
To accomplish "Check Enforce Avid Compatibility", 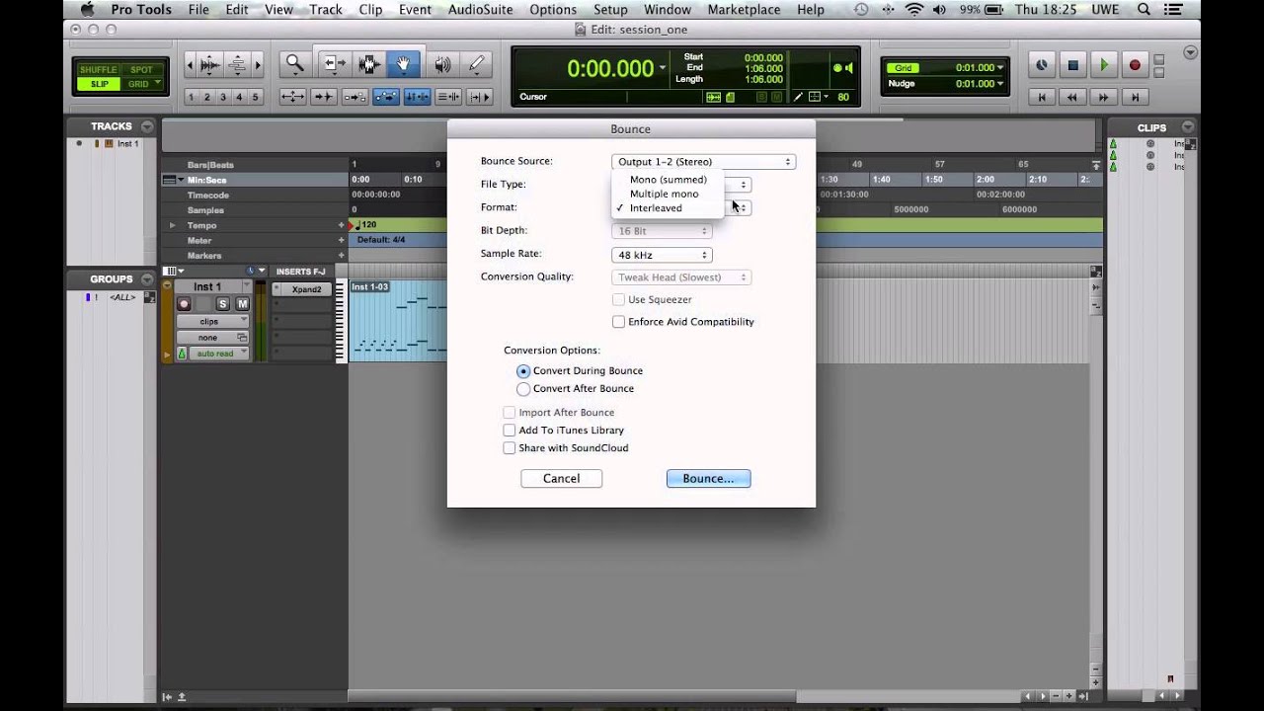I will [618, 322].
